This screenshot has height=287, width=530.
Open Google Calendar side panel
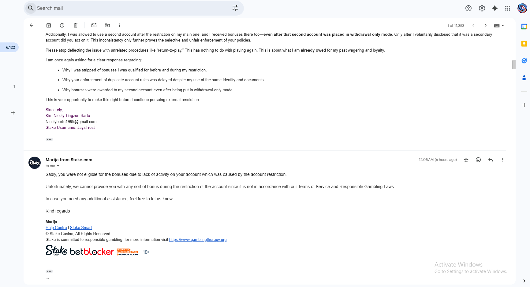[x=524, y=27]
